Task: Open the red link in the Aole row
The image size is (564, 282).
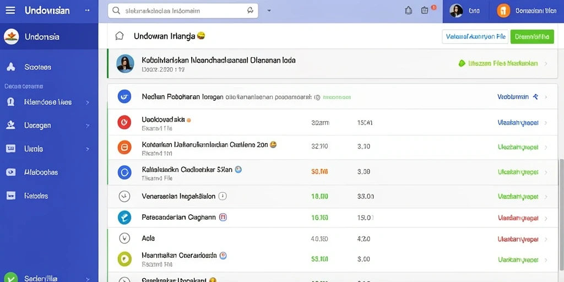Action: (518, 239)
